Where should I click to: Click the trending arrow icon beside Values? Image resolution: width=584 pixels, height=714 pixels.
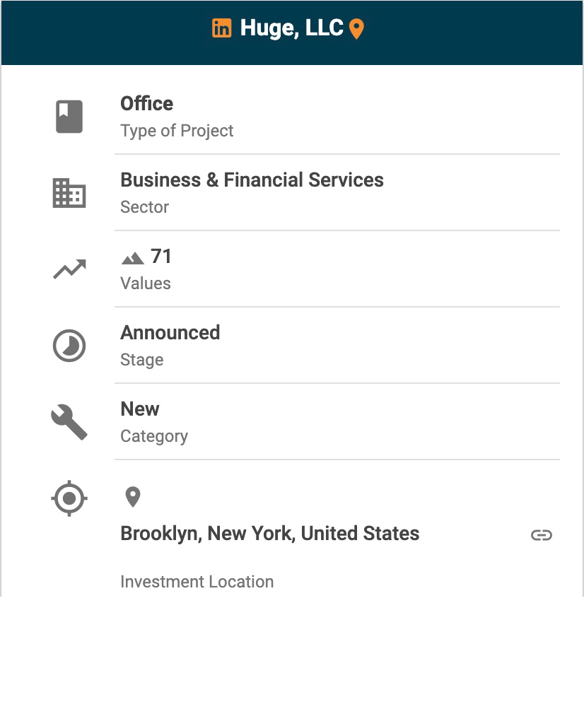tap(69, 269)
